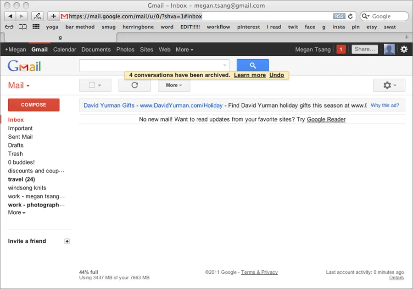Tick the select-all checkbox
The width and height of the screenshot is (413, 289).
[x=92, y=85]
